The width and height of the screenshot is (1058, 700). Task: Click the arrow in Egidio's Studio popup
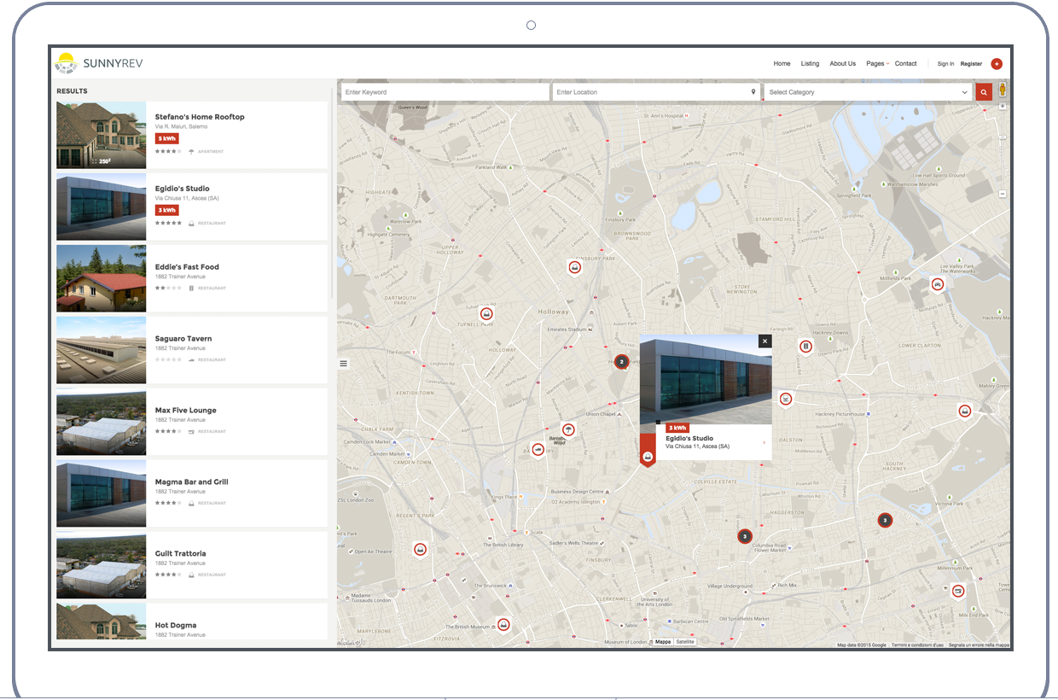pyautogui.click(x=764, y=442)
